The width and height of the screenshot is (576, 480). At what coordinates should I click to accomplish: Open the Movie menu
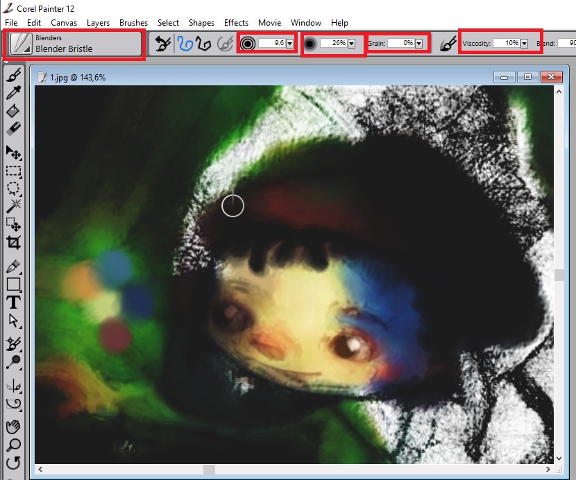click(270, 23)
